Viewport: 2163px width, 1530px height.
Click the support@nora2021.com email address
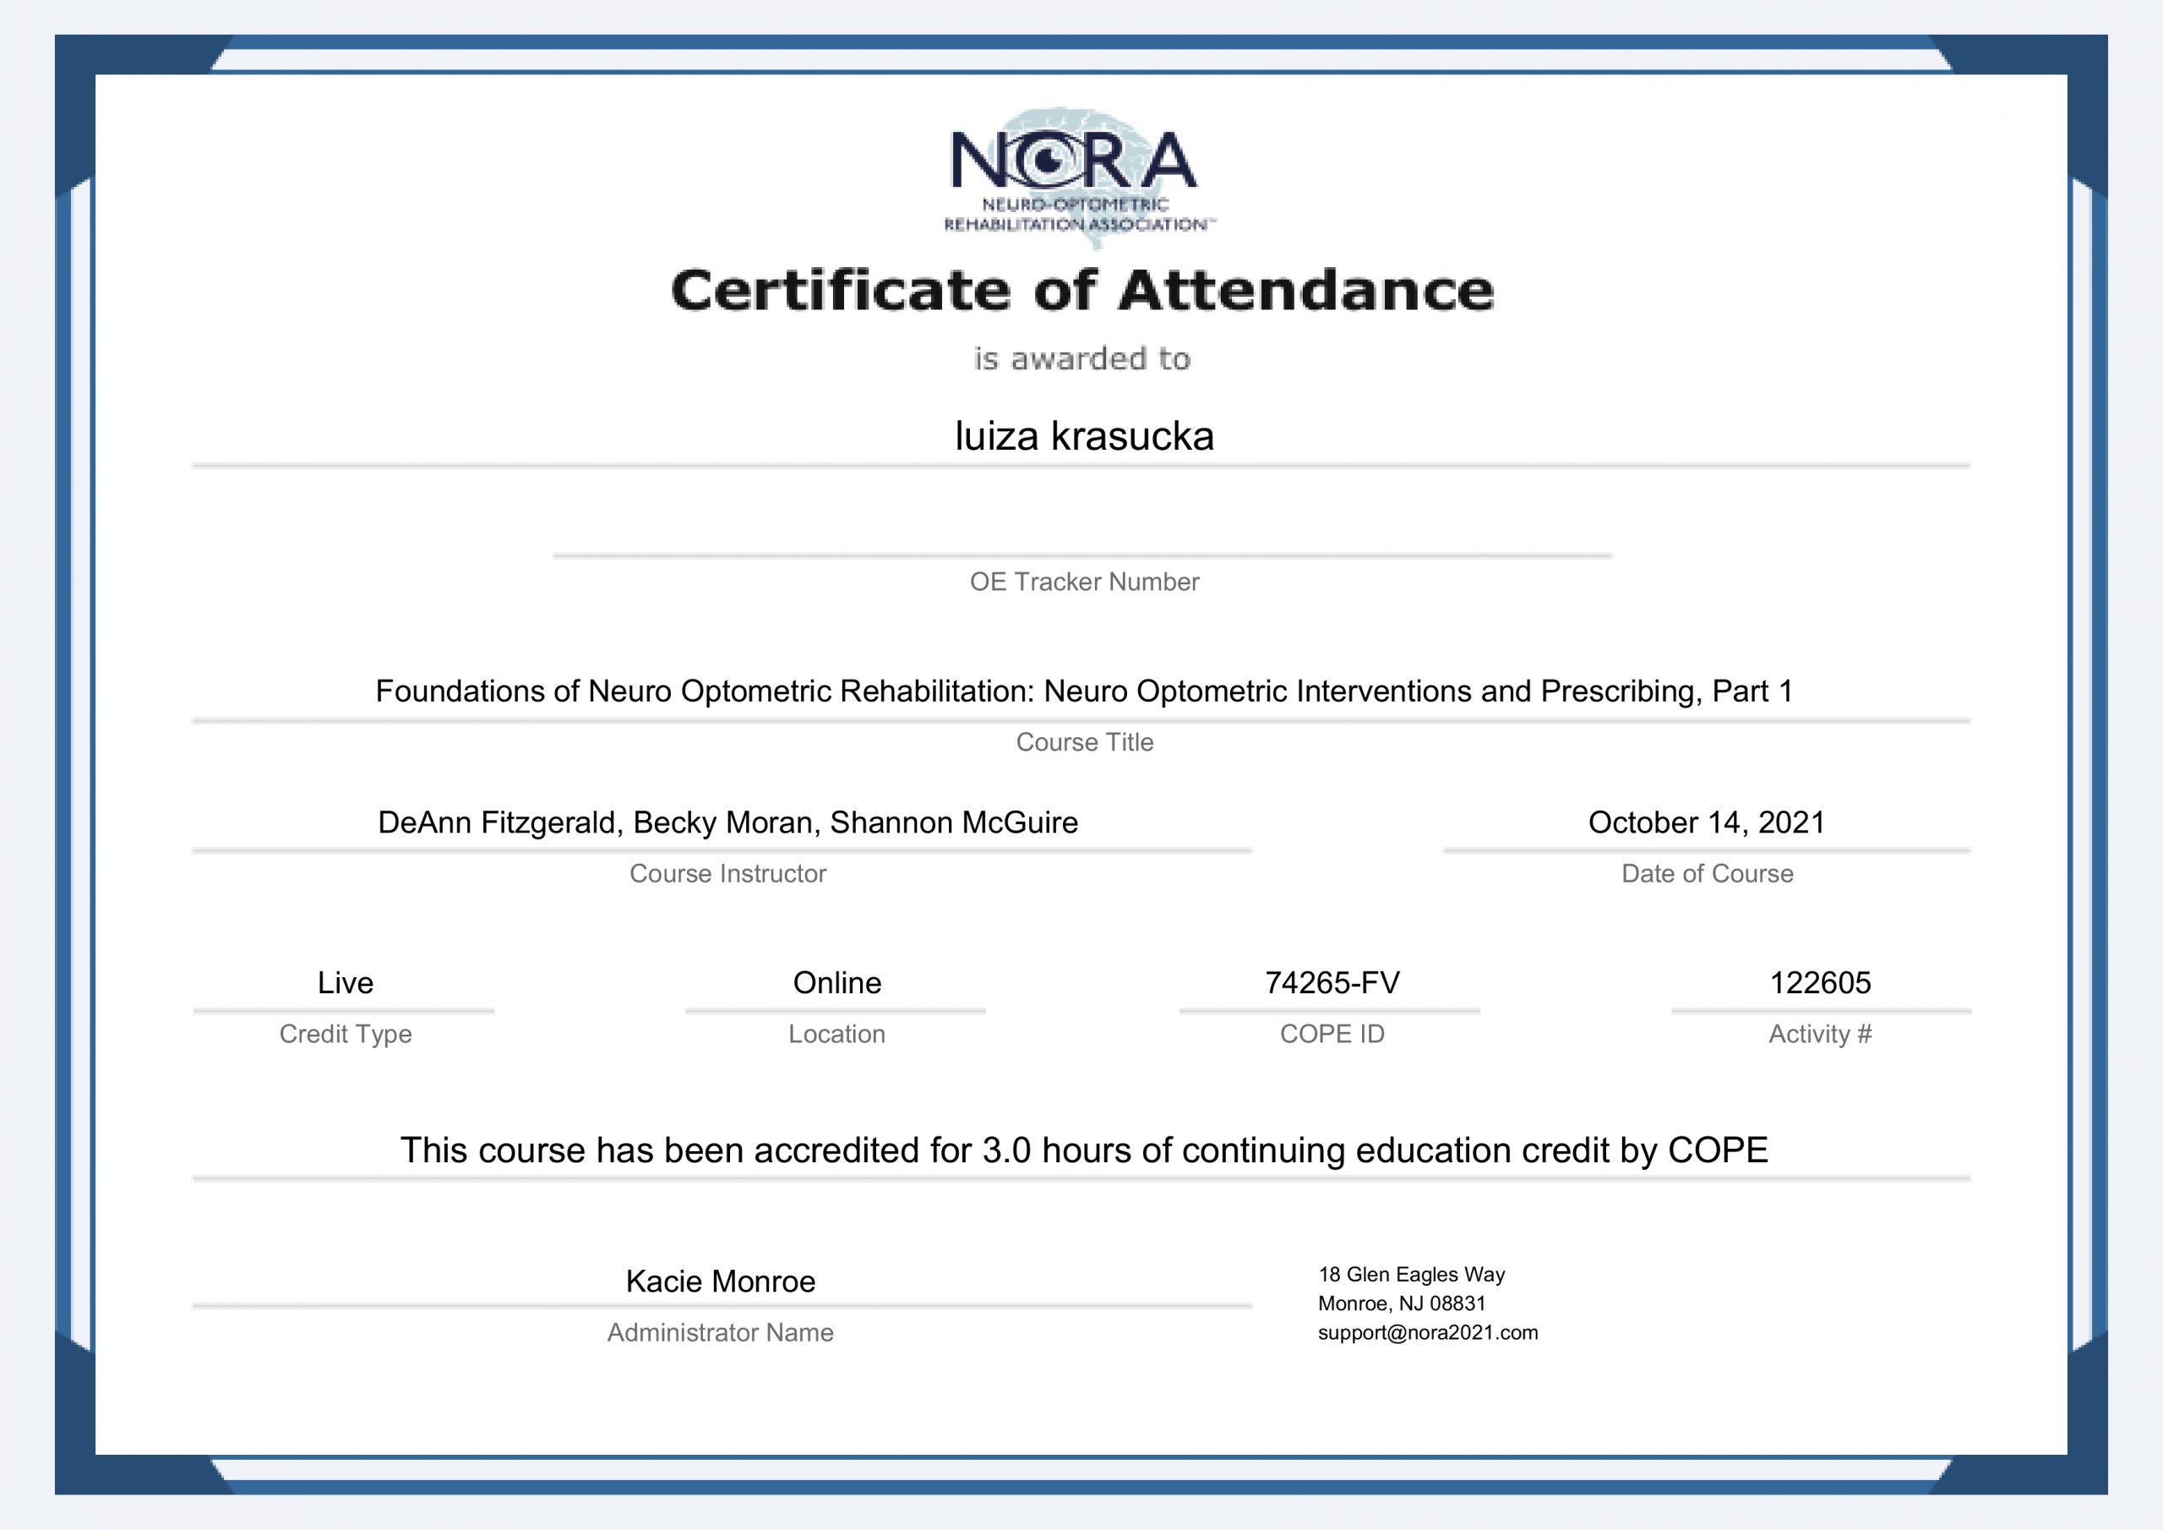pos(1427,1333)
